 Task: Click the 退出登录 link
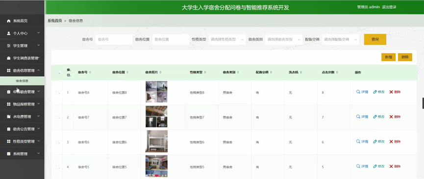(389, 7)
